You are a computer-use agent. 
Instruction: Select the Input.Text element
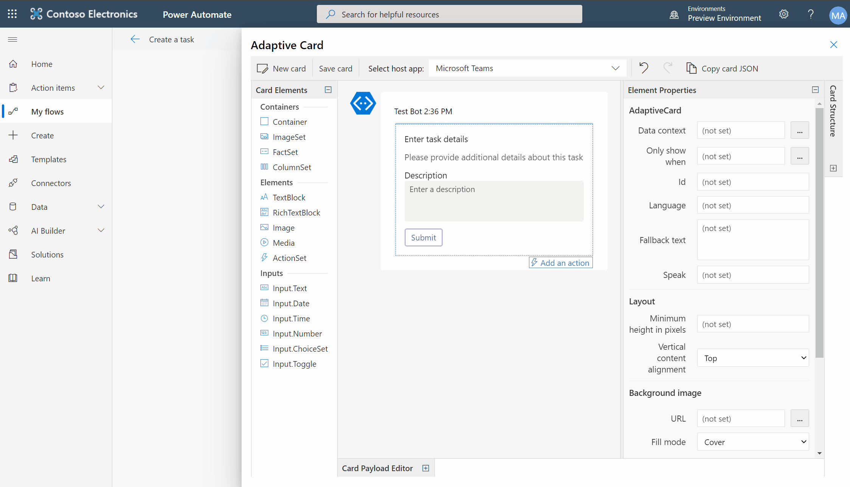(284, 288)
